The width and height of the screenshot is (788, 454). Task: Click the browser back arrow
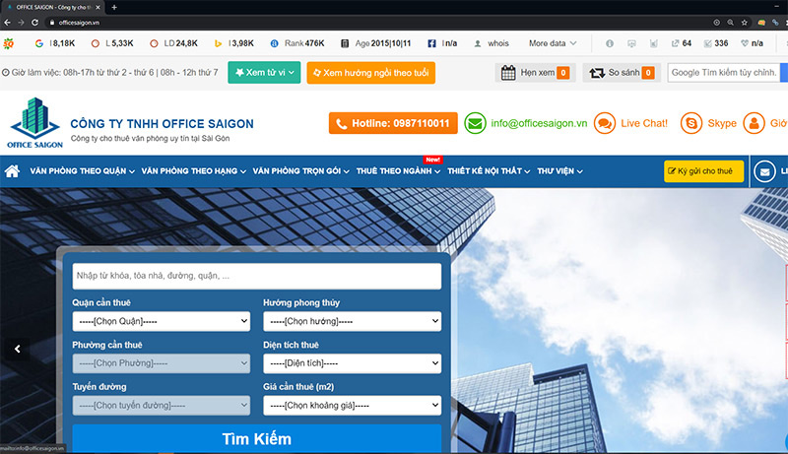click(7, 22)
